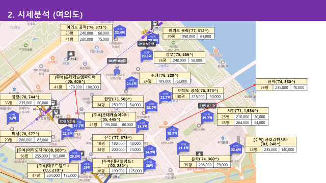Click the 34명 보는중 label

tap(207, 105)
